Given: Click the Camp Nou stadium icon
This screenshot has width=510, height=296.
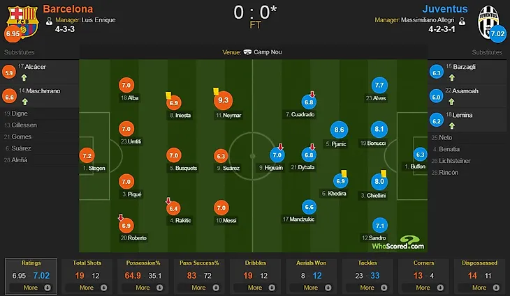Looking at the screenshot, I should (247, 52).
